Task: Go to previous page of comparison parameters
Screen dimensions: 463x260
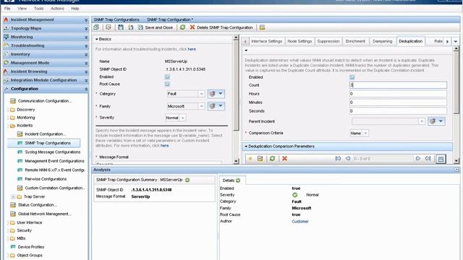Action: pos(348,159)
